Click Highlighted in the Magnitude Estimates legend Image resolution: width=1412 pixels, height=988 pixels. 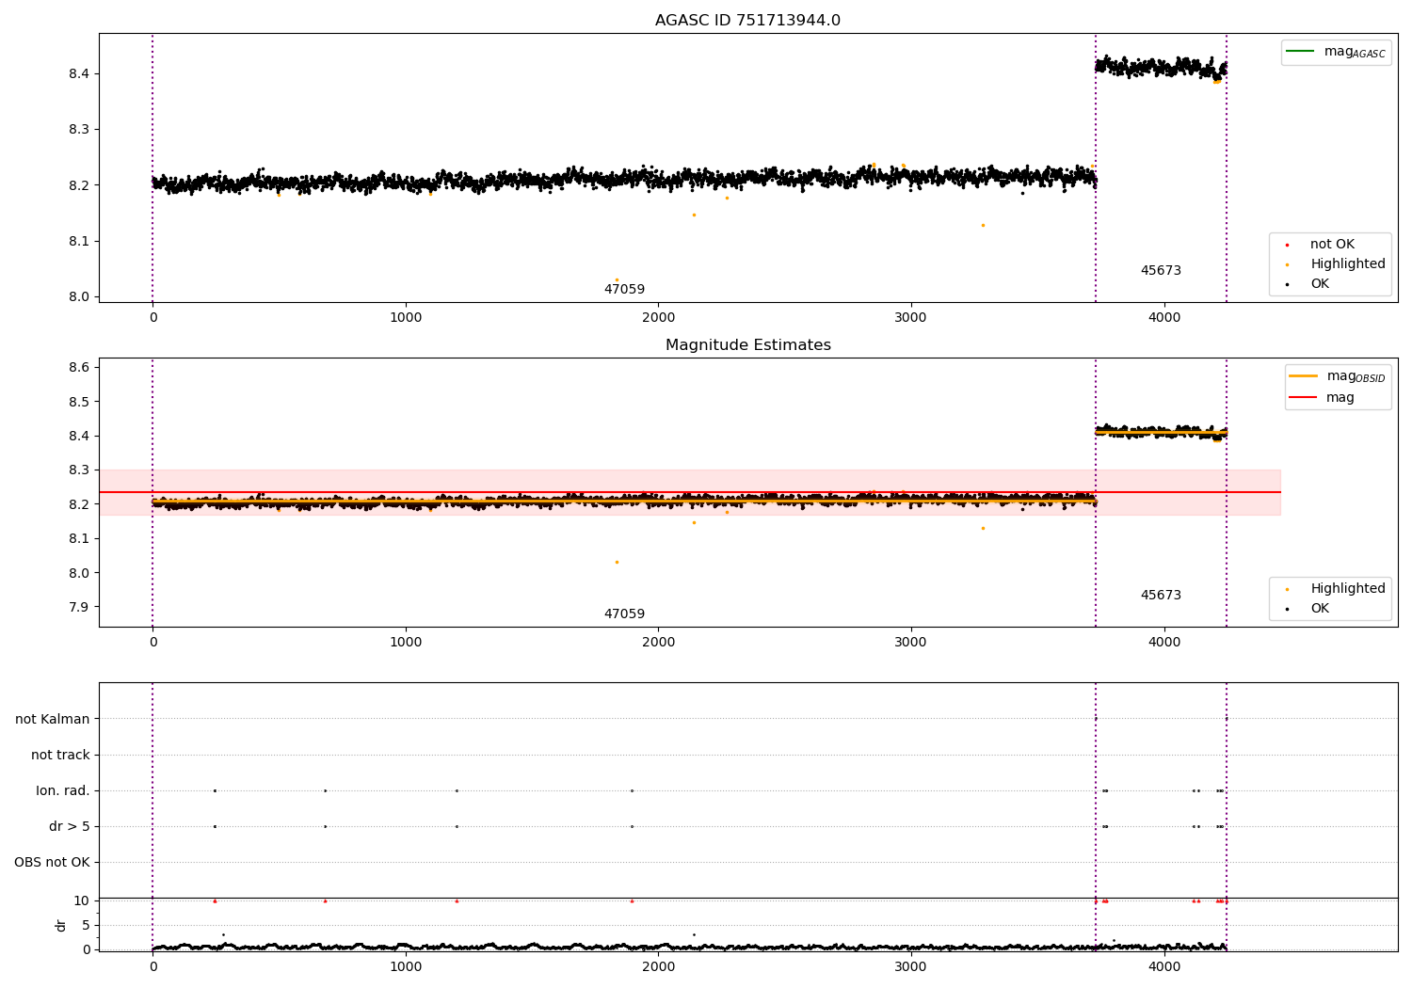pyautogui.click(x=1348, y=589)
